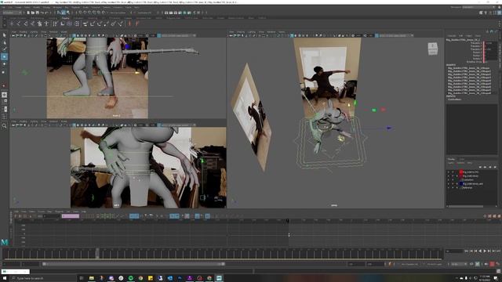Click the blue layer color swatch
Image resolution: width=502 pixels, height=282 pixels.
461,184
